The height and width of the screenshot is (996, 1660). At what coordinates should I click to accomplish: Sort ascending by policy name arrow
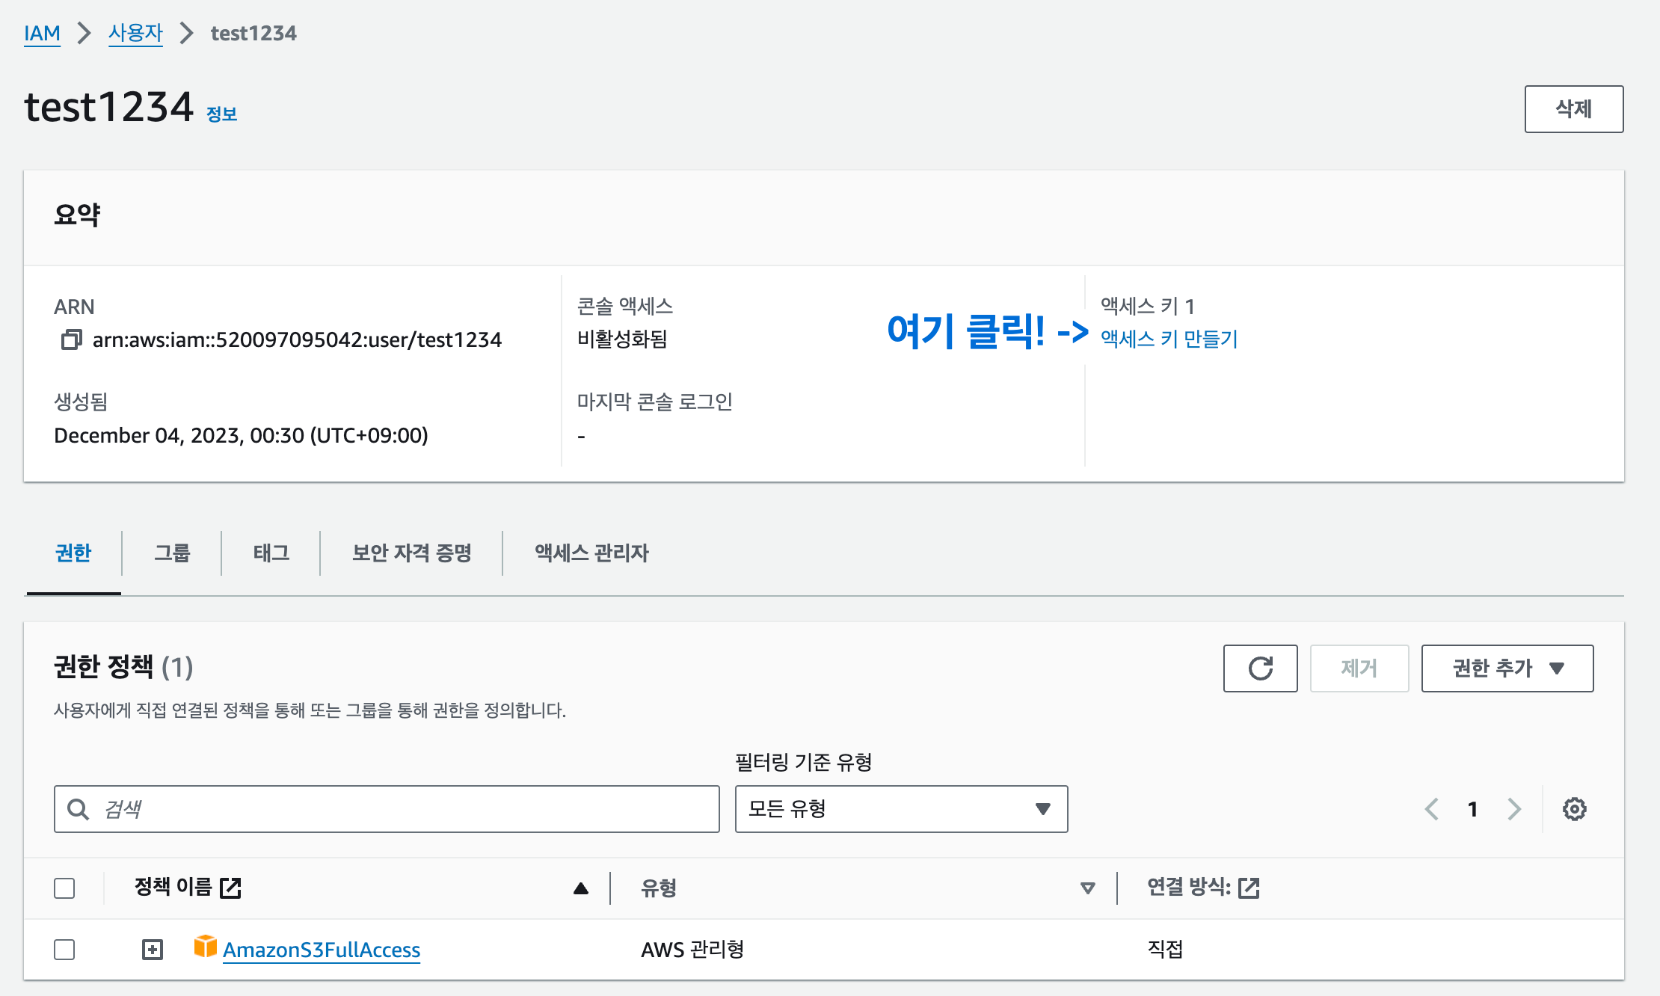coord(580,888)
